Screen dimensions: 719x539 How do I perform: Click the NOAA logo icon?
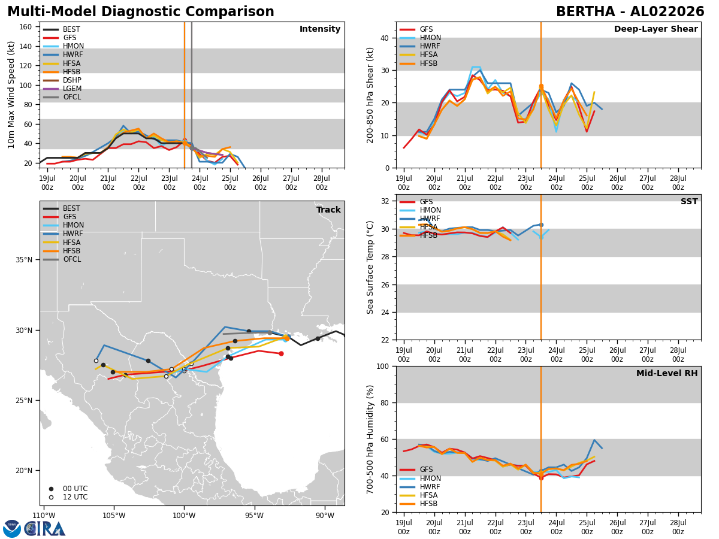[12, 528]
